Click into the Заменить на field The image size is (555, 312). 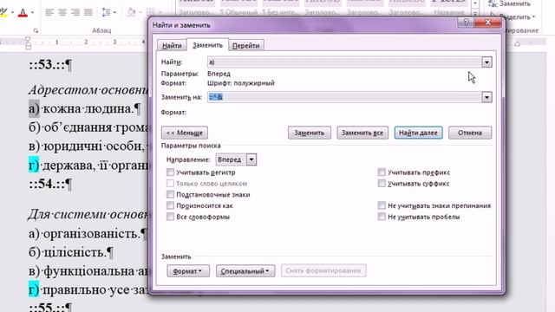coord(344,97)
